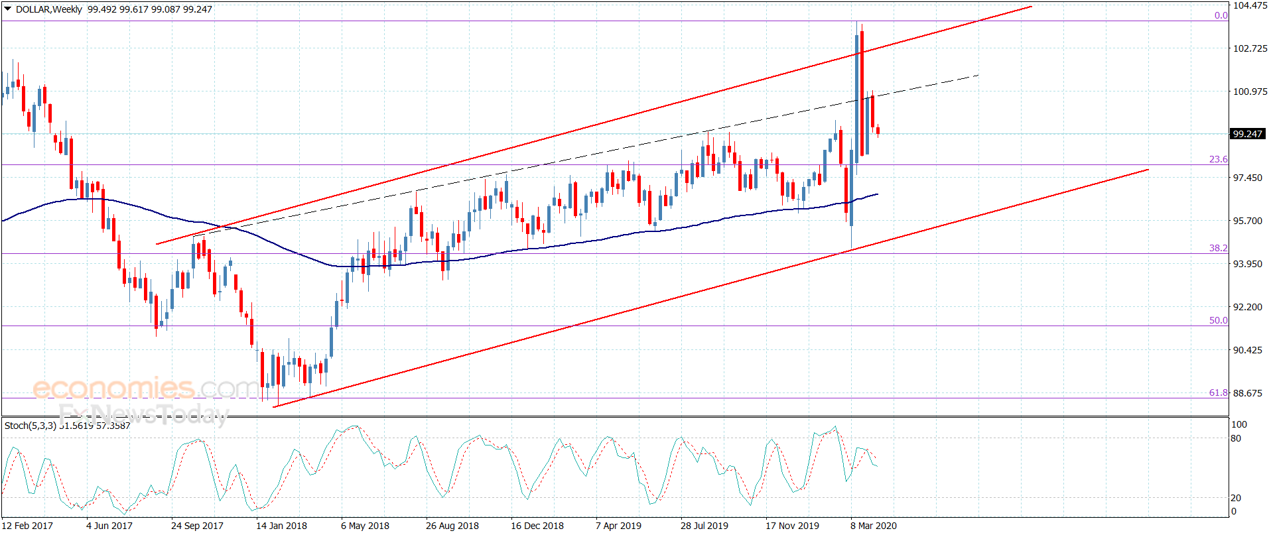Click the 23.6 Fibonacci level label
Screen dimensions: 1271x535
click(1218, 159)
